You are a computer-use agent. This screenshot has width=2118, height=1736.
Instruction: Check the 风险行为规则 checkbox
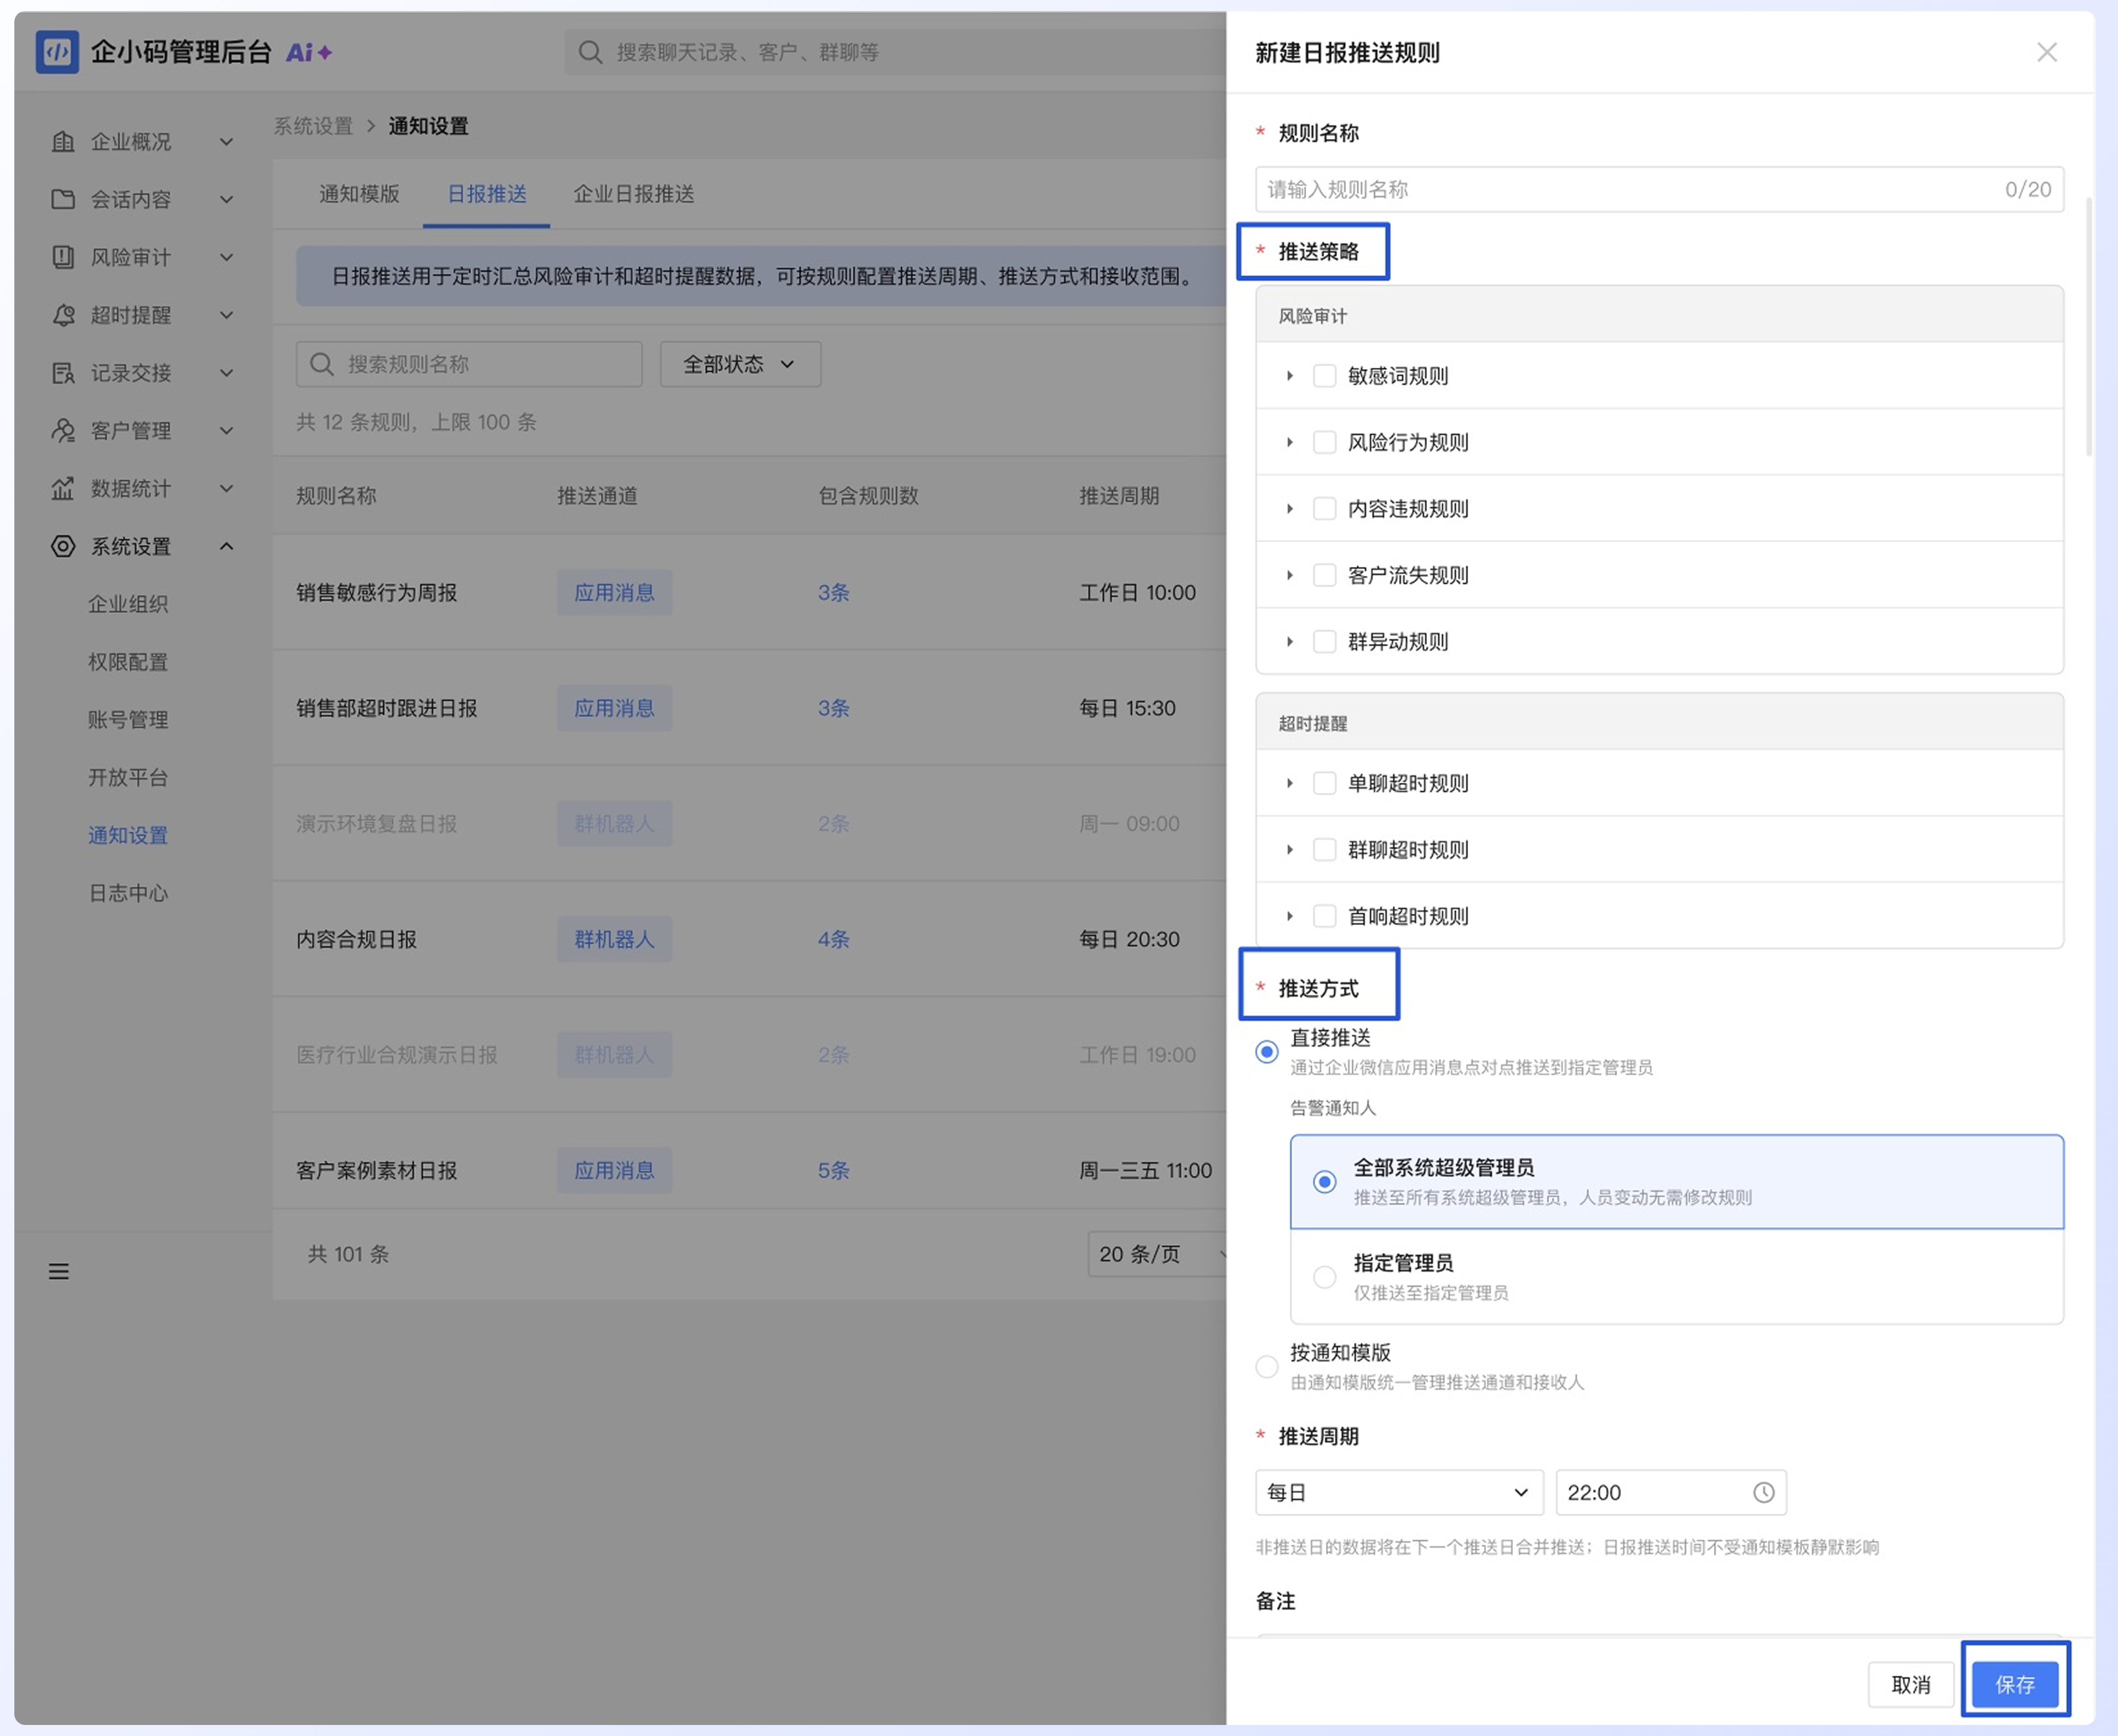(1324, 442)
